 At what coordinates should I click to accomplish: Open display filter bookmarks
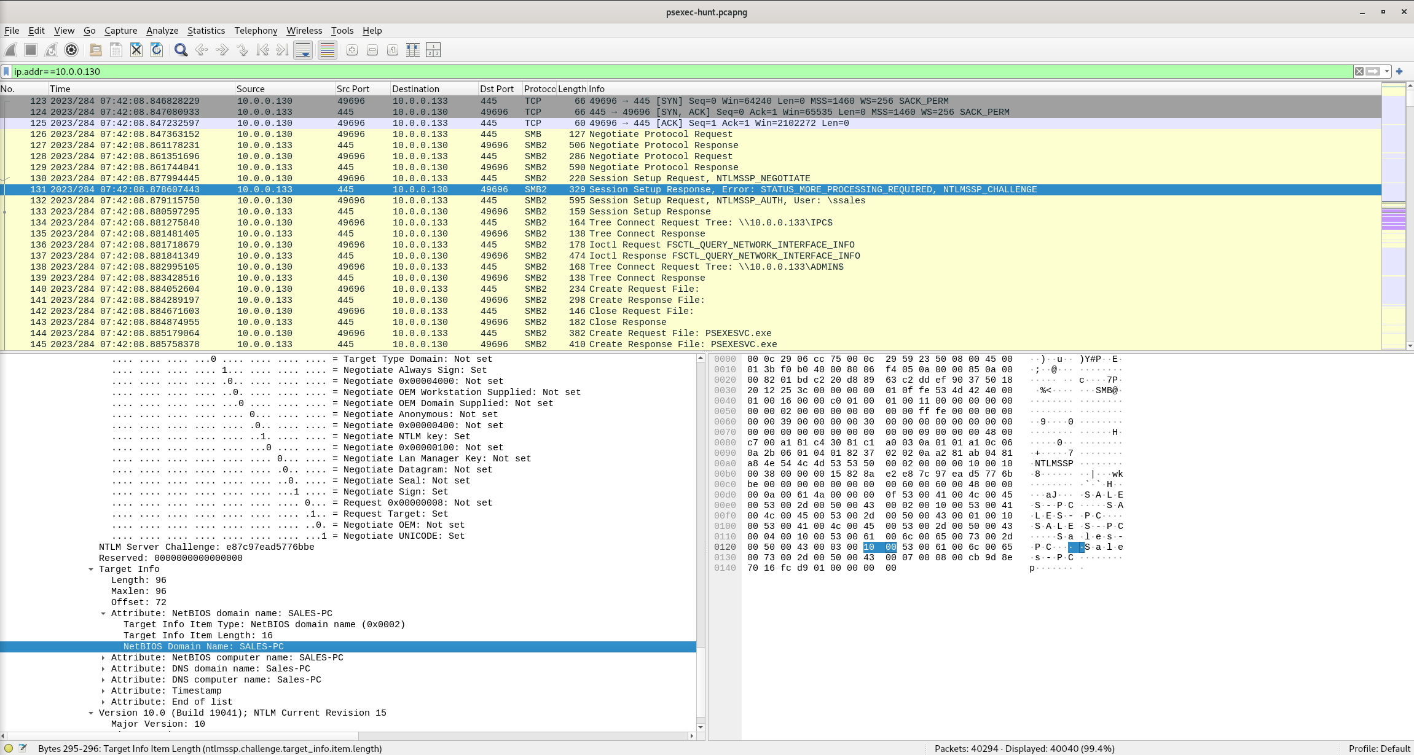pyautogui.click(x=6, y=72)
